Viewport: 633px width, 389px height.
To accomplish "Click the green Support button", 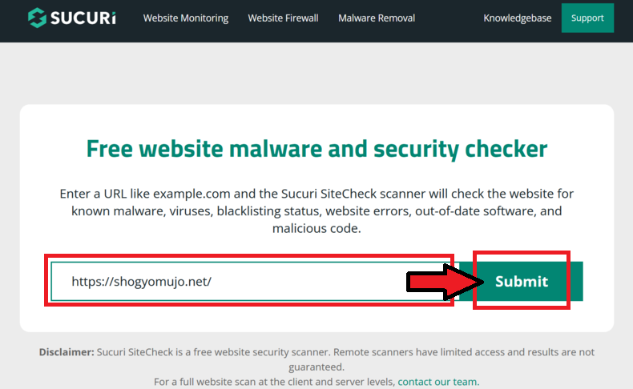I will click(587, 18).
